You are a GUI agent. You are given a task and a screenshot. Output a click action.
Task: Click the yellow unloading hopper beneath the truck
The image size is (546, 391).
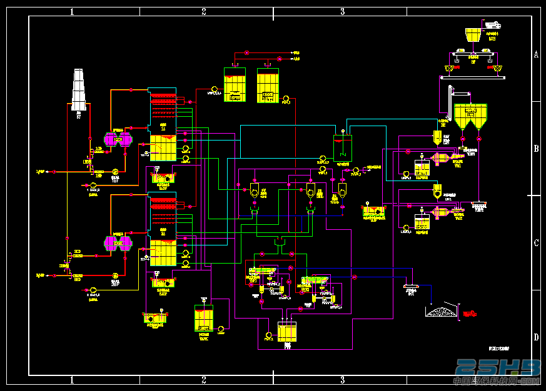pyautogui.click(x=473, y=35)
